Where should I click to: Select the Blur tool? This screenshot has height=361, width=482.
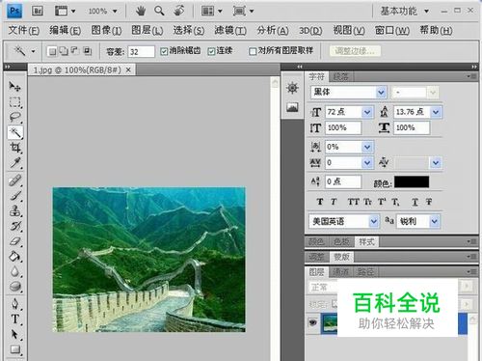tap(14, 271)
